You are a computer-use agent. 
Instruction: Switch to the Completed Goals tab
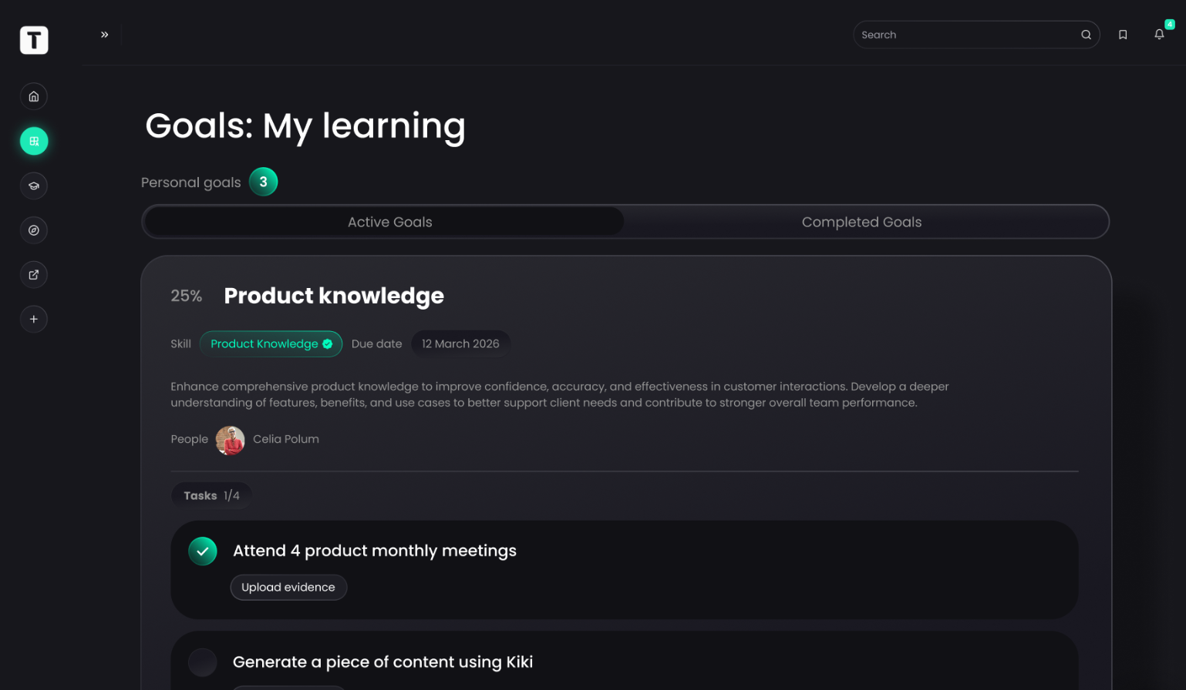tap(861, 222)
